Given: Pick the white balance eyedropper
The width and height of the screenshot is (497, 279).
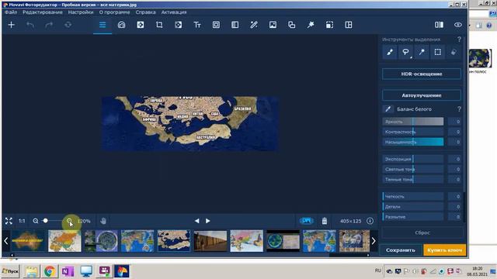Looking at the screenshot, I should tap(388, 109).
